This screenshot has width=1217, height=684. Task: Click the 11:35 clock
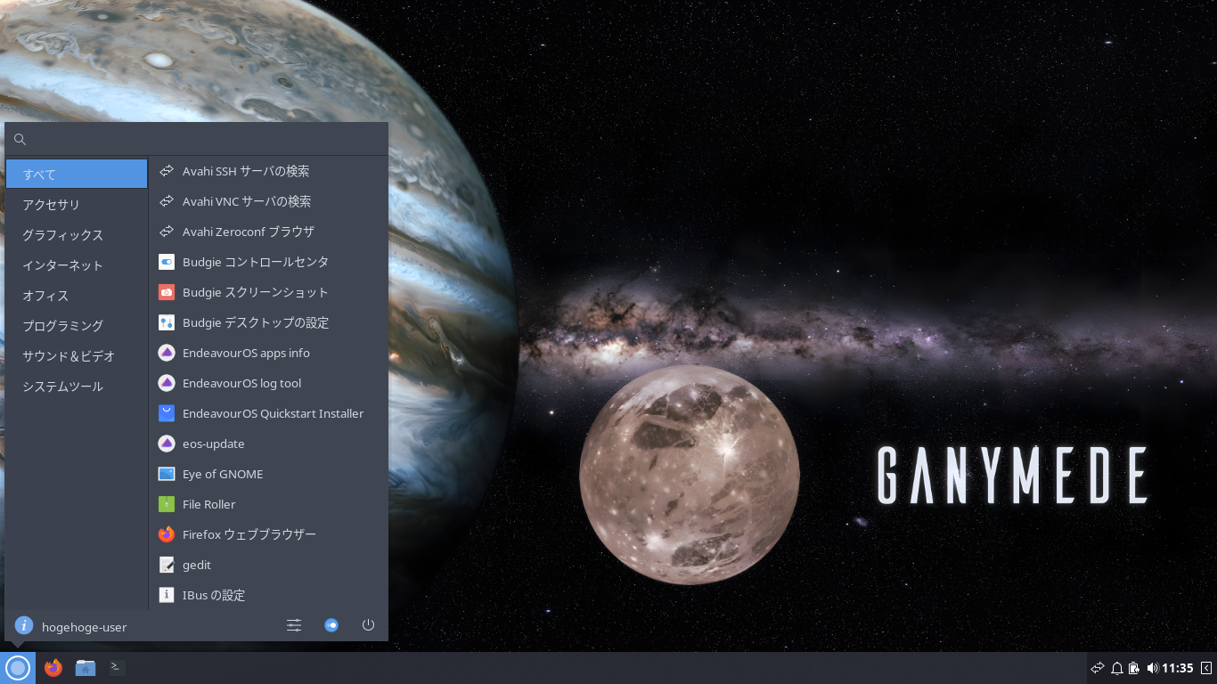[1177, 668]
